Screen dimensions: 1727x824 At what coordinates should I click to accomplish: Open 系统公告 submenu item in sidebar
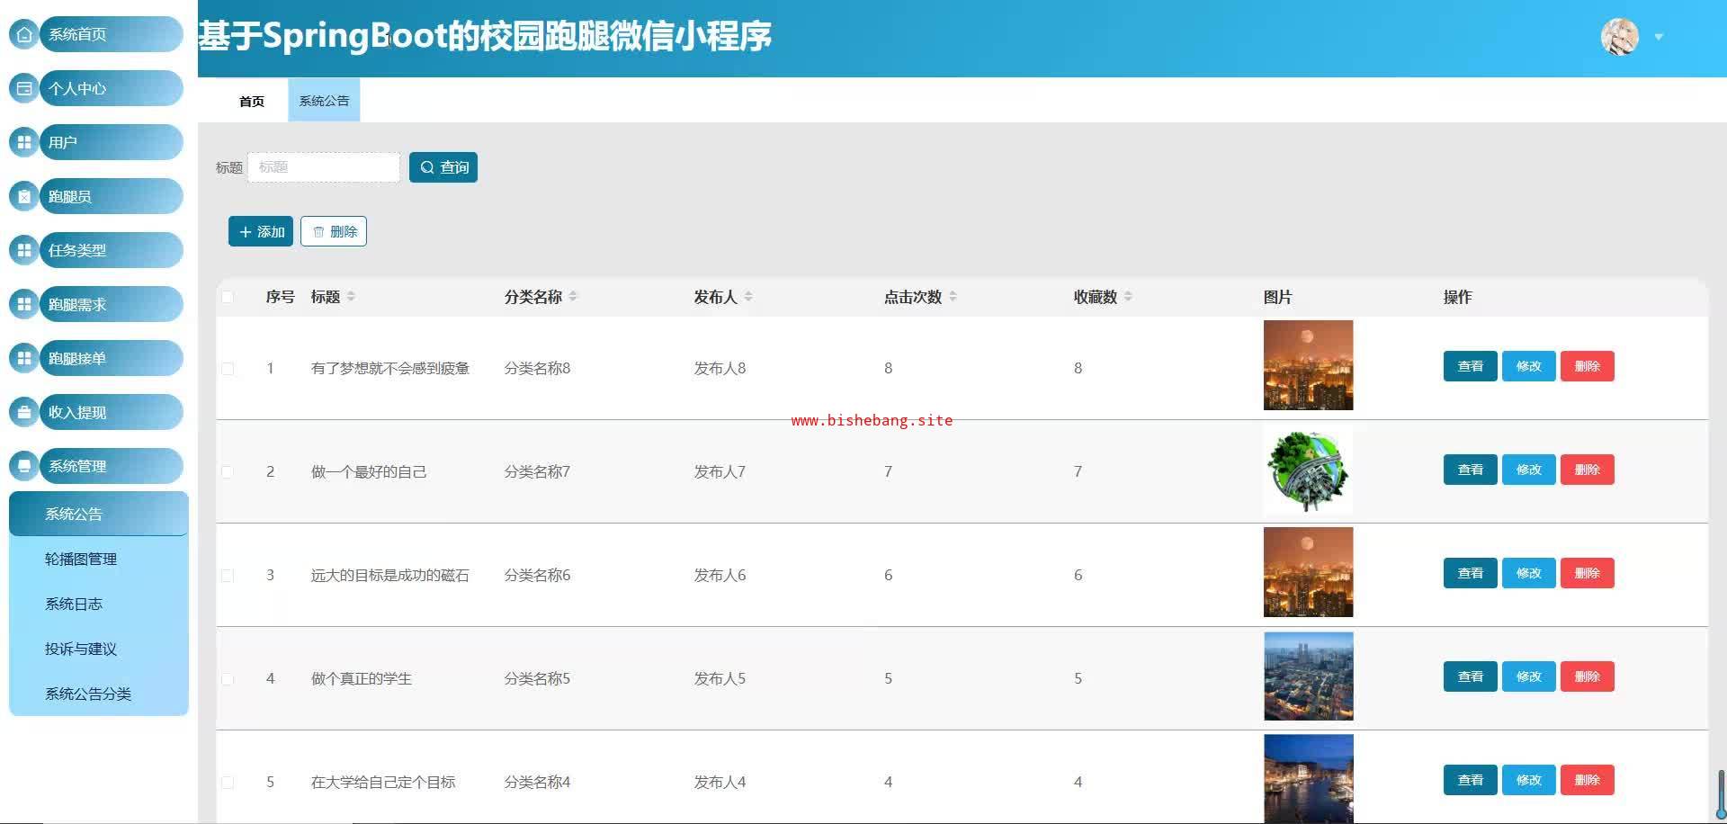point(99,514)
